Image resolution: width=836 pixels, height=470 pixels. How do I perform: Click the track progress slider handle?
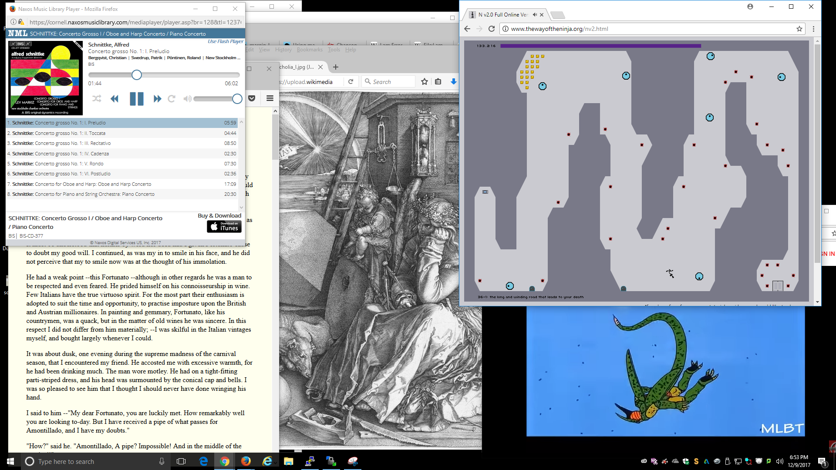coord(136,75)
